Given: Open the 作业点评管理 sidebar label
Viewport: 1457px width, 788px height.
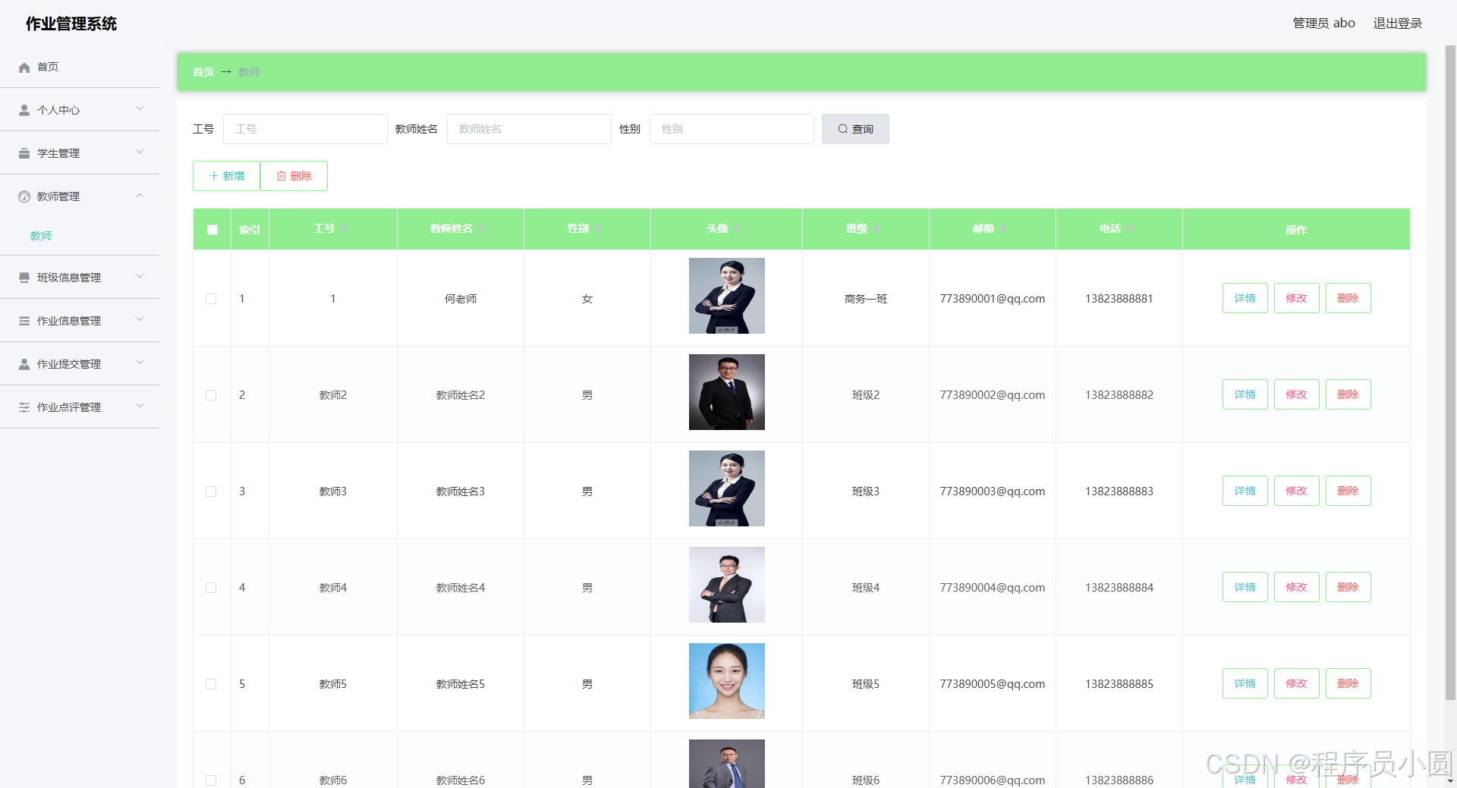Looking at the screenshot, I should click(x=69, y=408).
